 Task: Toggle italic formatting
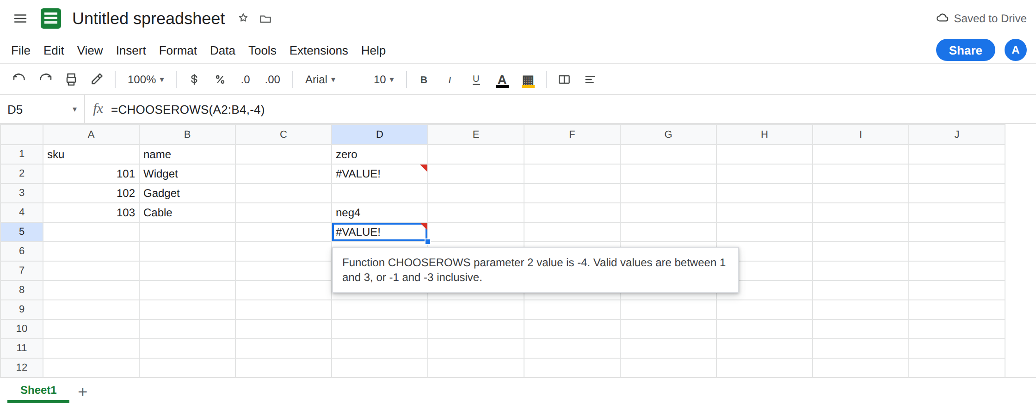click(450, 79)
